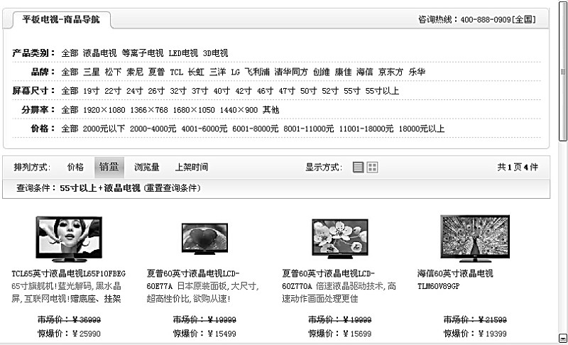Image resolution: width=568 pixels, height=345 pixels.
Task: Filter brand by 长虹
Action: coord(196,72)
